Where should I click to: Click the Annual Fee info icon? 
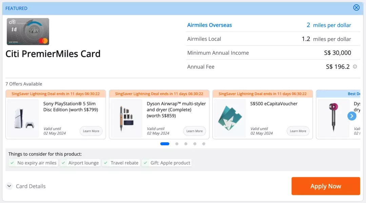pyautogui.click(x=355, y=67)
